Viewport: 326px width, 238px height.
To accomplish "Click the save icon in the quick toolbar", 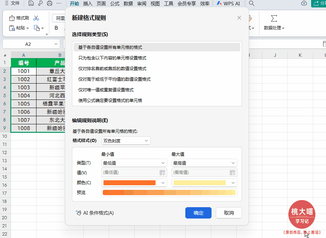I will click(31, 3).
